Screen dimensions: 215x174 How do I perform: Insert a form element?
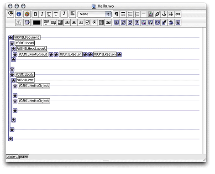point(47,22)
